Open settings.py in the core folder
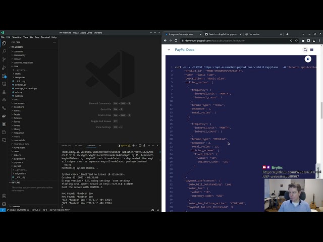This screenshot has height=242, width=323. coord(21,85)
